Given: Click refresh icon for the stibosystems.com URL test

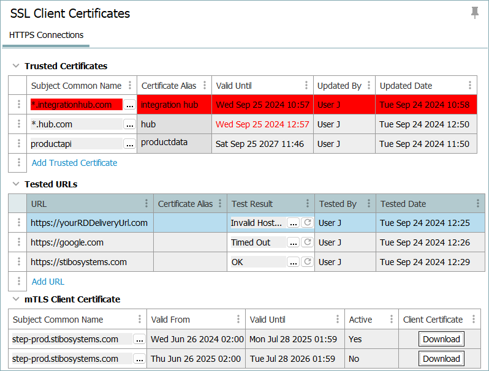Looking at the screenshot, I should (x=308, y=262).
